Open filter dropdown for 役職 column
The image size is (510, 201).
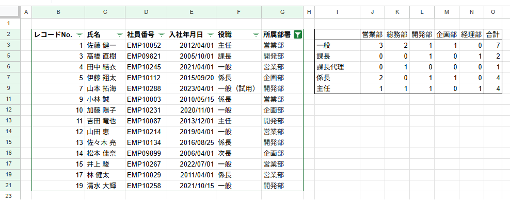[x=256, y=34]
